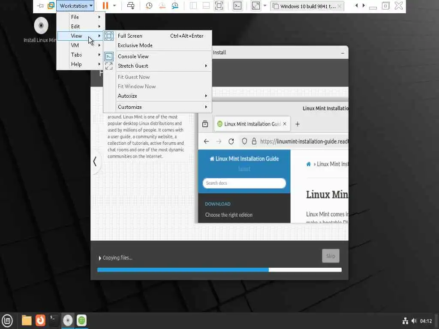
Task: Click the Fit Window Now entry
Action: 158,87
